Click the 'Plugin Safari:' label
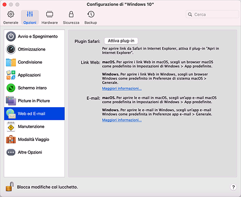Viewport: 241px width, 197px height. point(87,42)
